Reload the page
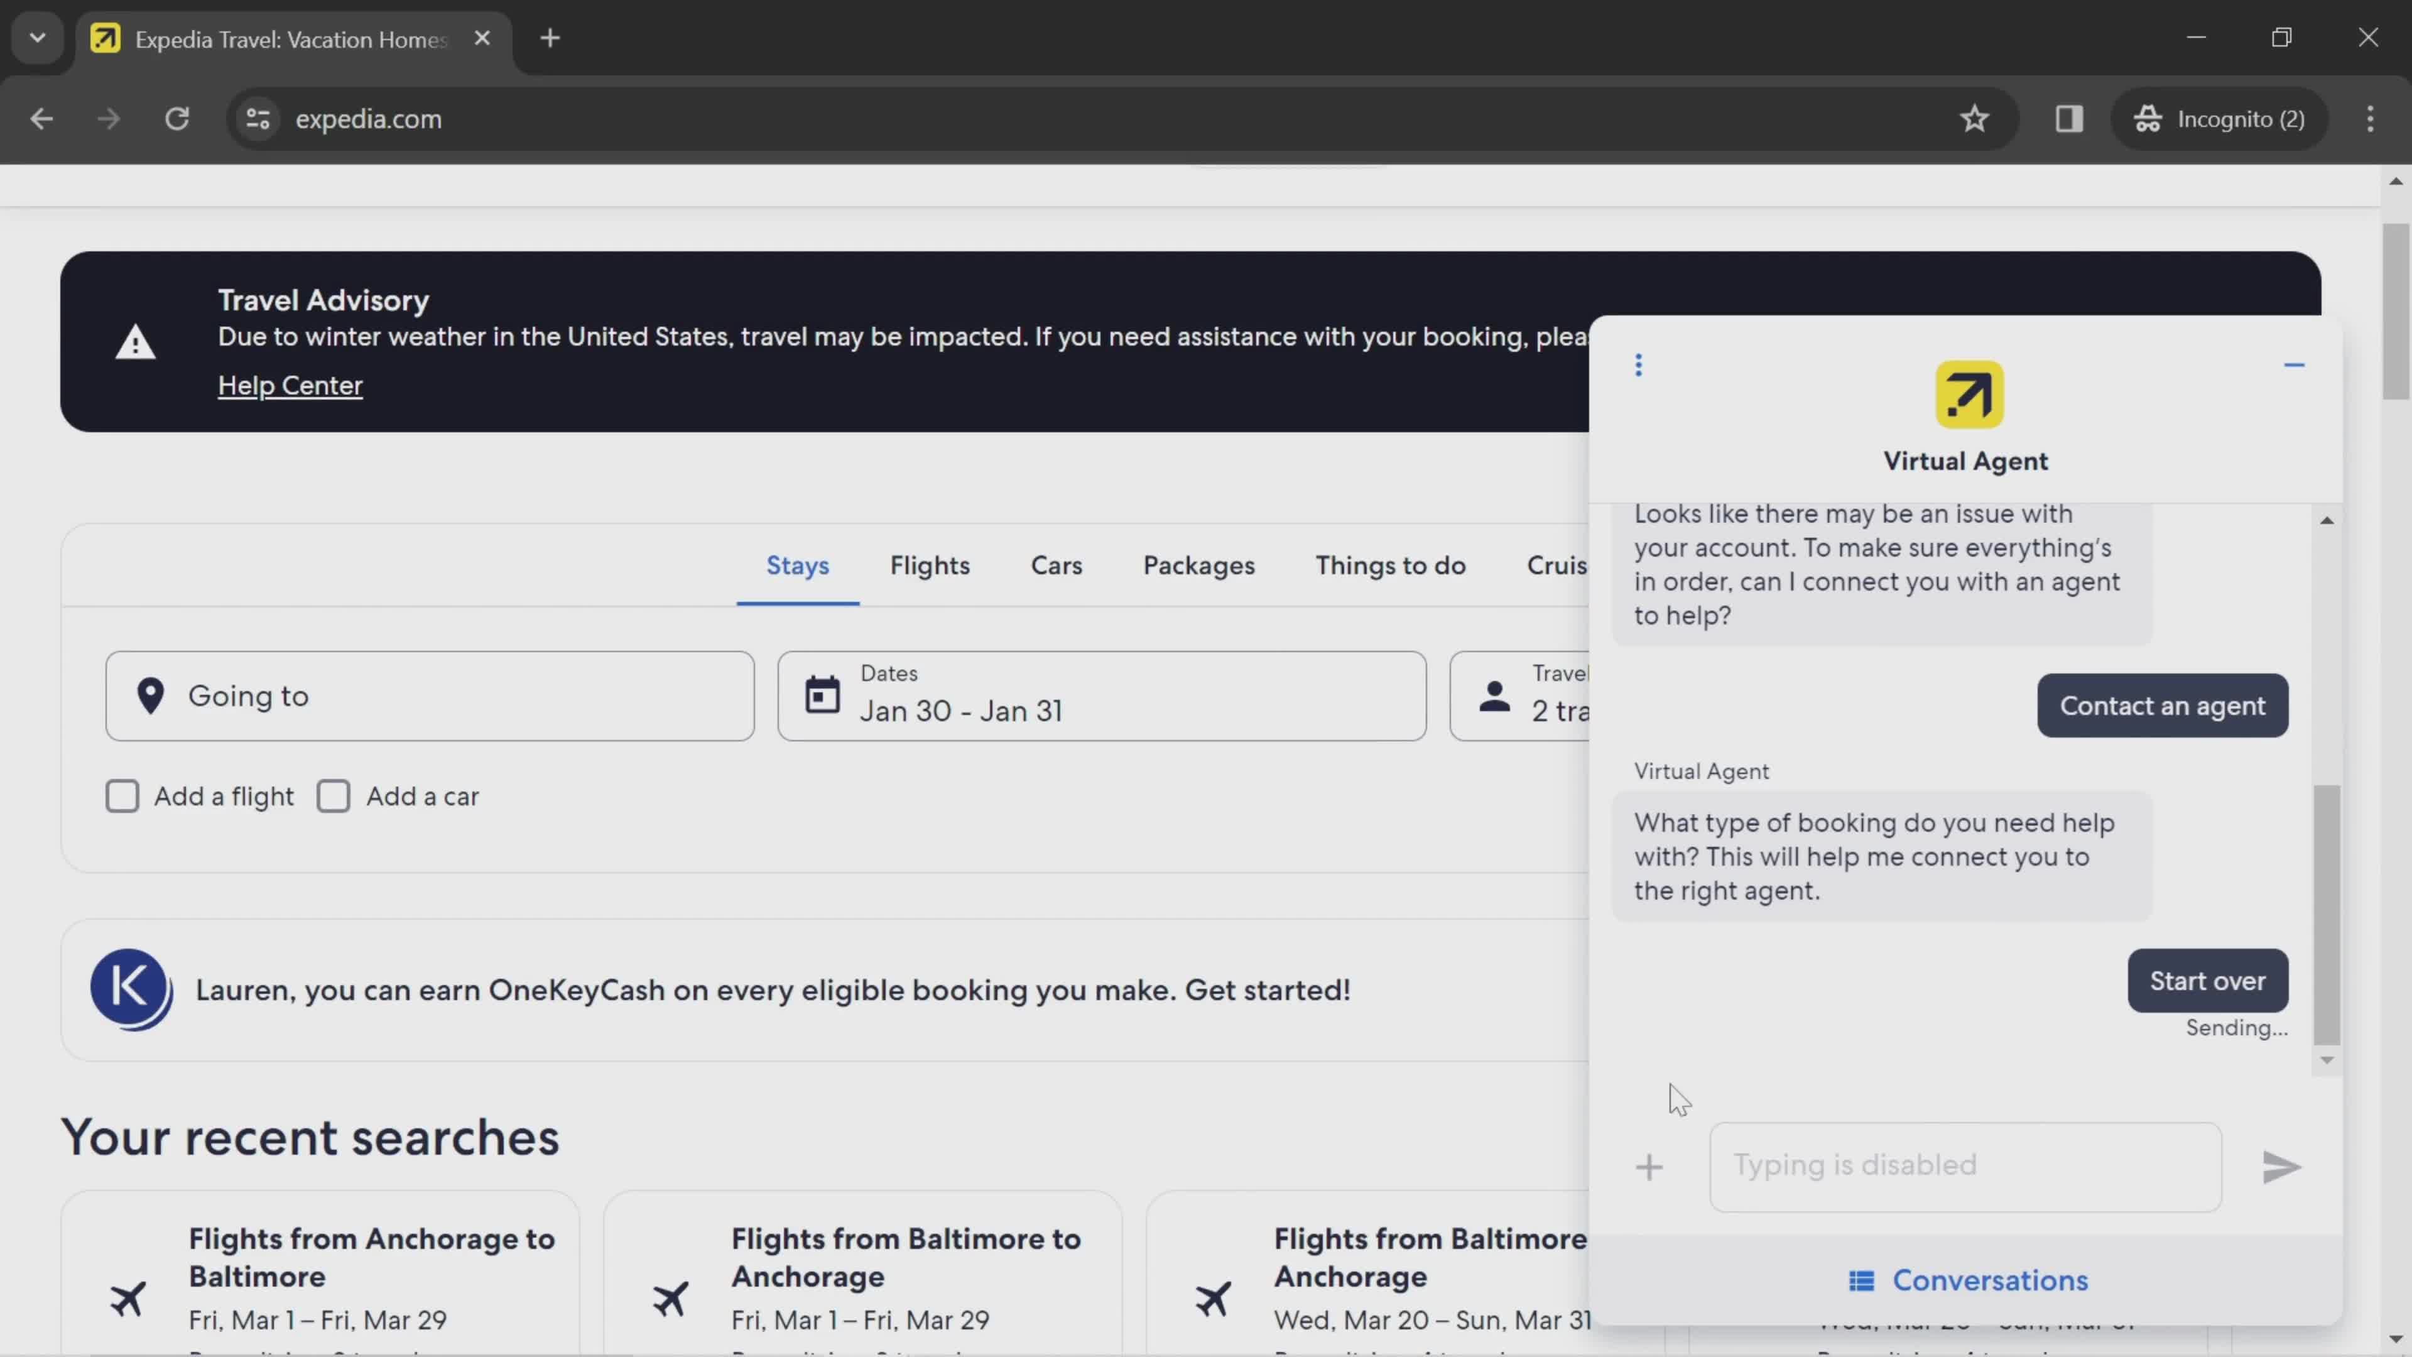Viewport: 2412px width, 1357px height. pos(177,119)
